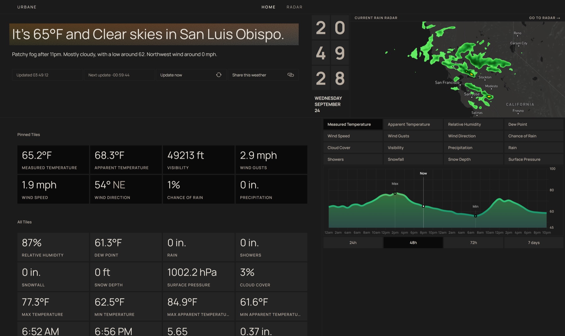Click the Max point on the temperature chart
This screenshot has width=565, height=336.
(395, 193)
